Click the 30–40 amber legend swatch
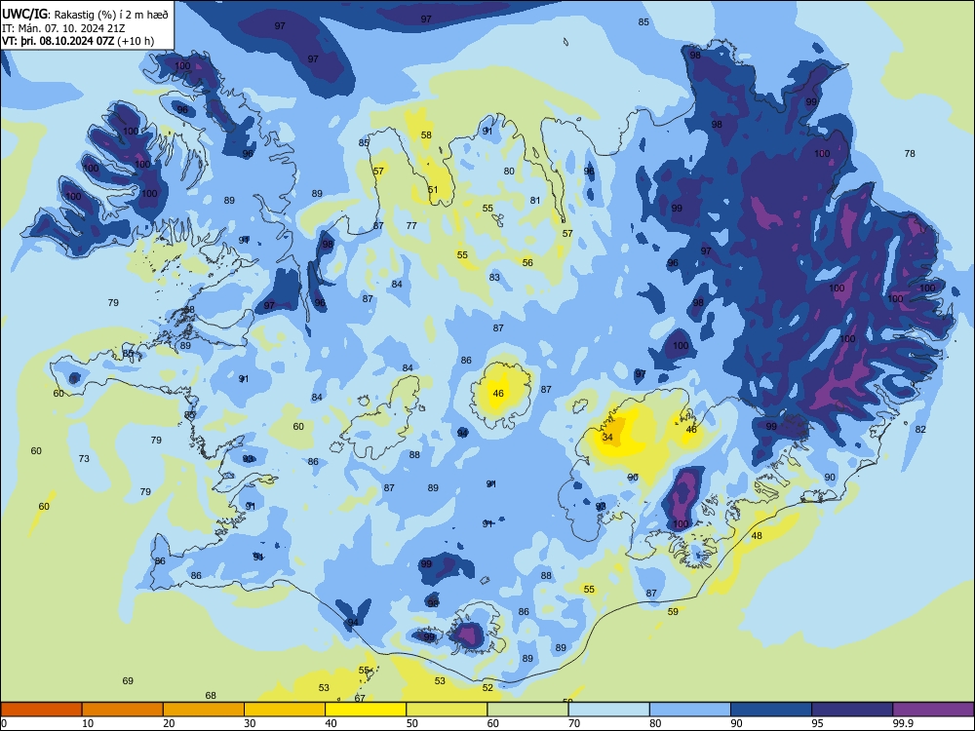975x731 pixels. tap(285, 710)
